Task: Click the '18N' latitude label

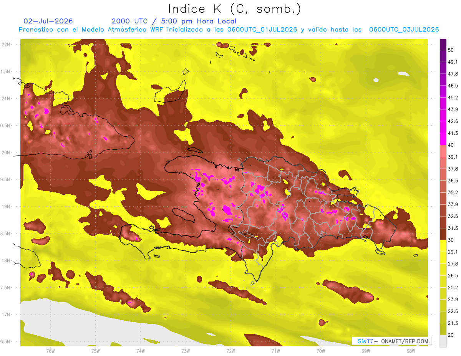Action: (x=6, y=260)
